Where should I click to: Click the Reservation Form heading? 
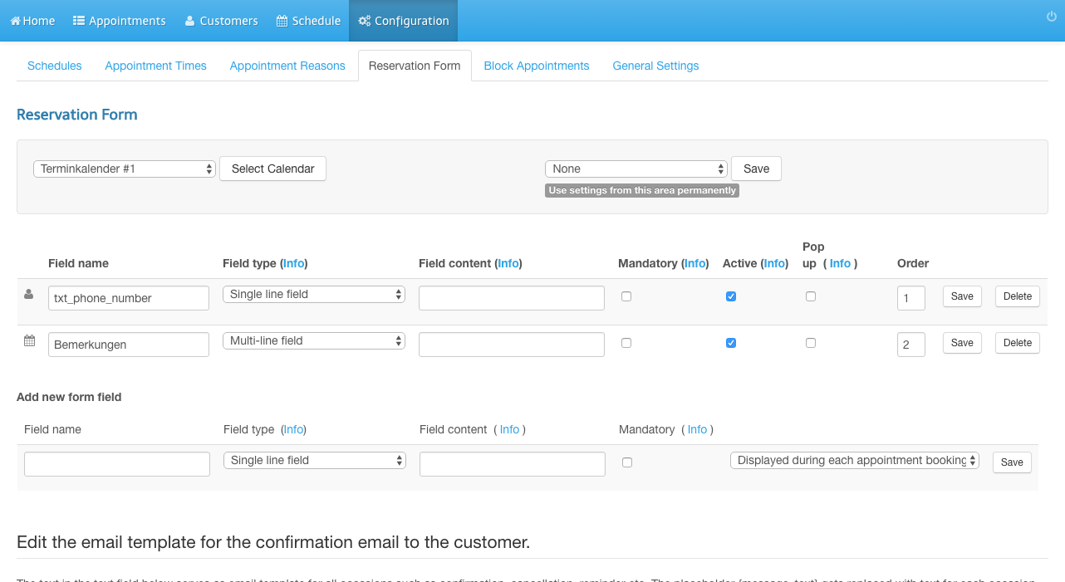click(x=77, y=115)
